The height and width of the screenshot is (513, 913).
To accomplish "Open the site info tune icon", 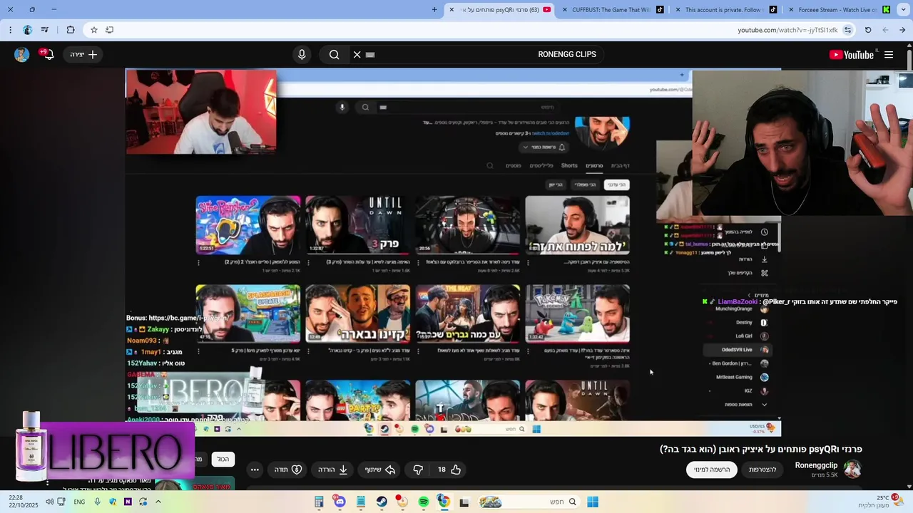I will pos(847,30).
